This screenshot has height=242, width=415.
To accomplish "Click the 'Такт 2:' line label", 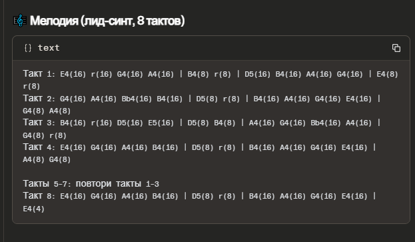I will tap(39, 99).
